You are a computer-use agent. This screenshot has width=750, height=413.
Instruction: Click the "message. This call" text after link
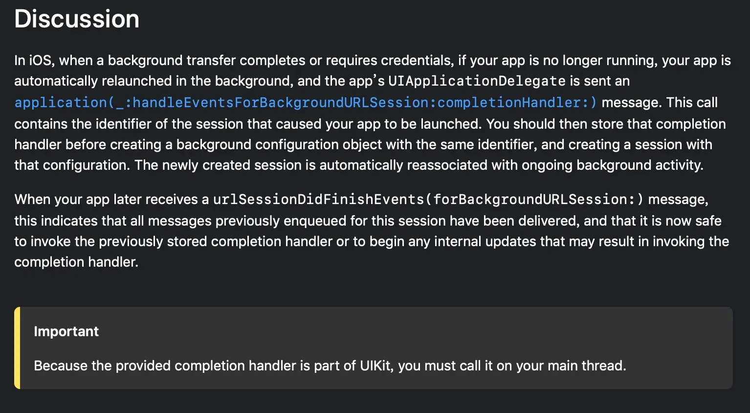click(659, 103)
